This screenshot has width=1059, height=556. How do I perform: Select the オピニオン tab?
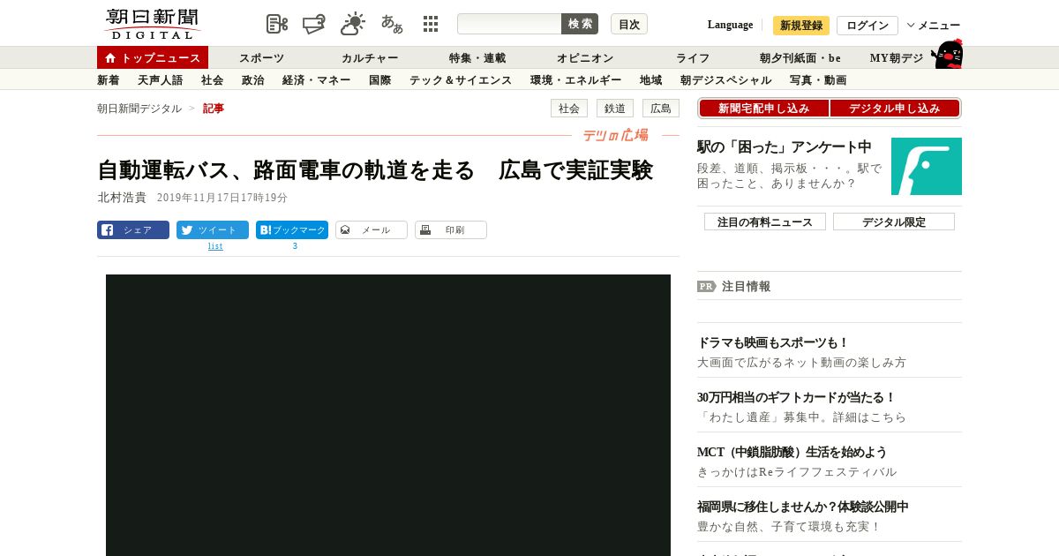point(585,57)
